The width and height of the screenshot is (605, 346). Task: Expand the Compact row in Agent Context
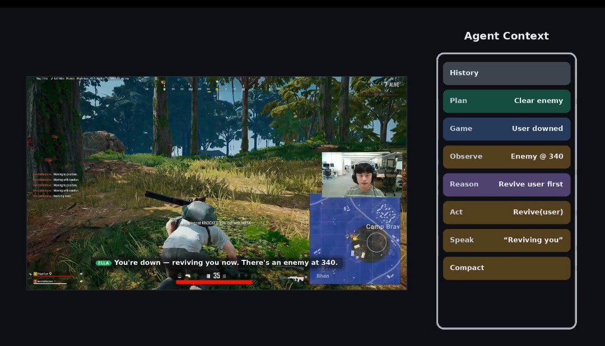click(x=506, y=268)
